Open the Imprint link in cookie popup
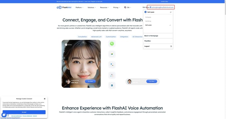The height and width of the screenshot is (119, 226). (x=35, y=116)
